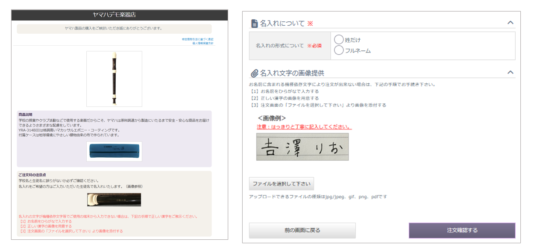Image resolution: width=534 pixels, height=250 pixels.
Task: Click the 名入れ文字の画像提供 heading text
Action: coord(292,73)
